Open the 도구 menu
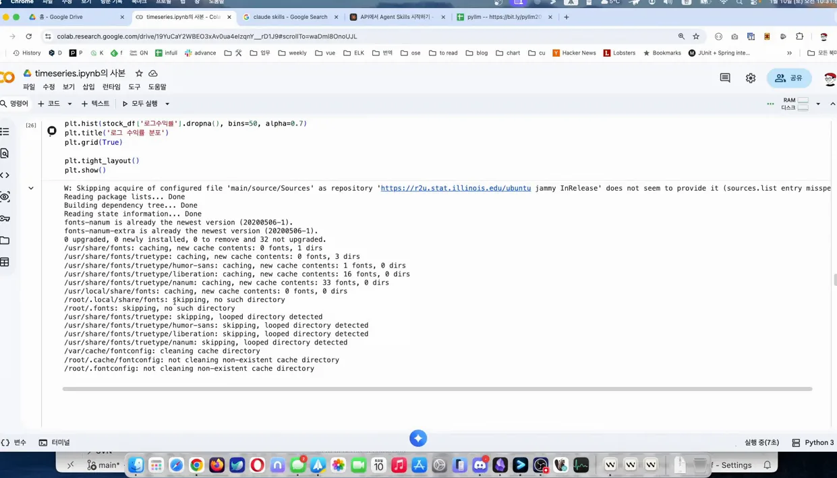Screen dimensions: 837x478 (x=134, y=87)
